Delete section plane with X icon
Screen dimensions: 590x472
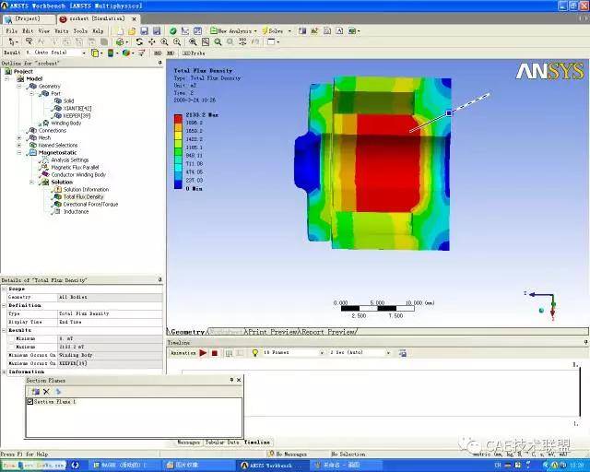pos(46,392)
